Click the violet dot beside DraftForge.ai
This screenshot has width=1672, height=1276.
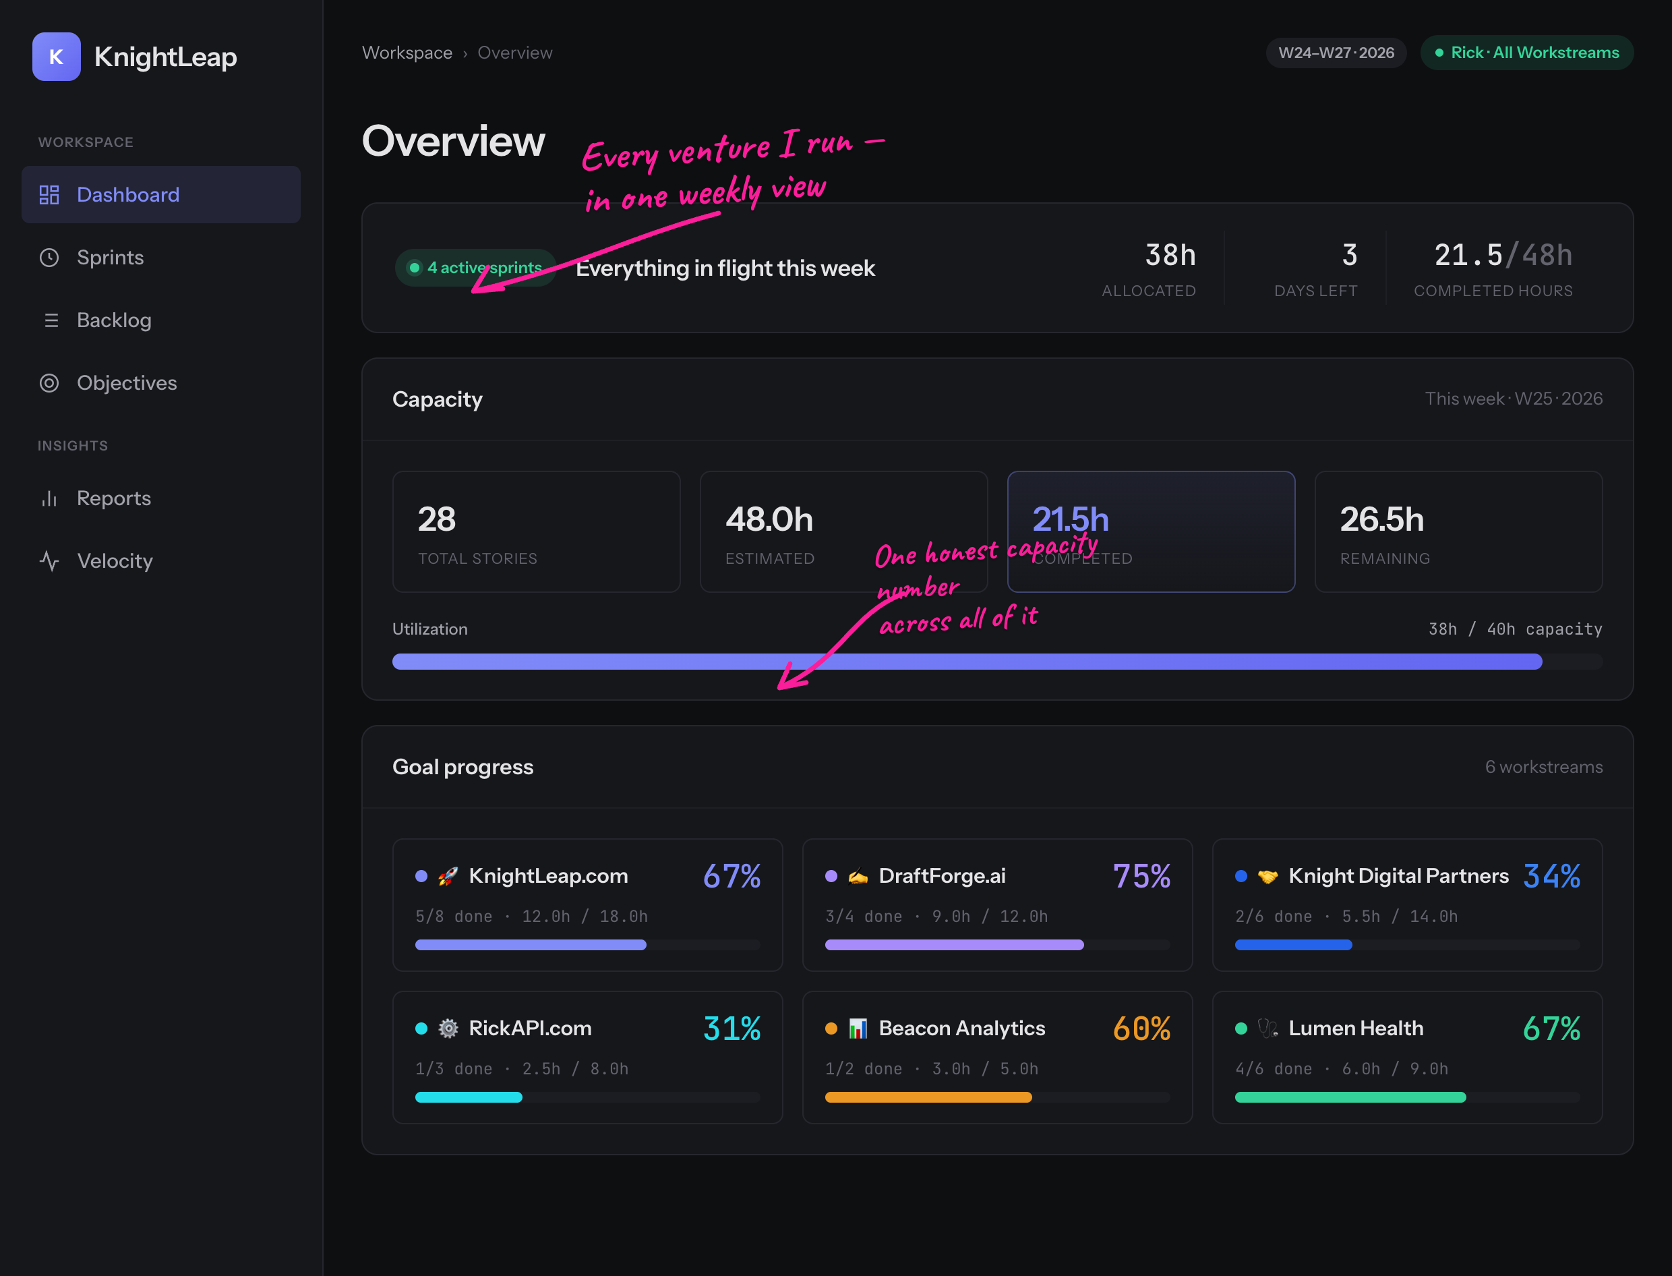click(x=831, y=875)
